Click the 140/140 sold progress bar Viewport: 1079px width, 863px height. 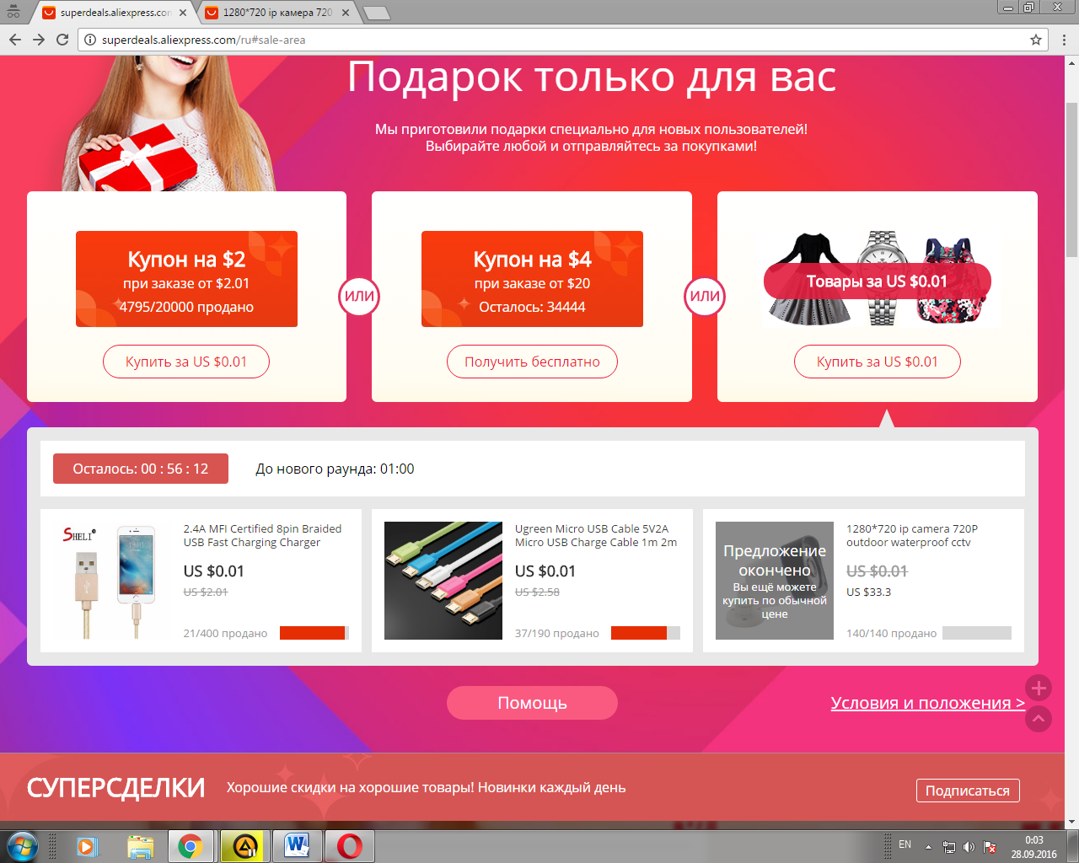pyautogui.click(x=977, y=633)
